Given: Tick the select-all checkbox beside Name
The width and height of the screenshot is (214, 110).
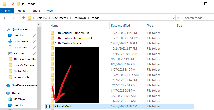Looking at the screenshot, I should pos(46,25).
